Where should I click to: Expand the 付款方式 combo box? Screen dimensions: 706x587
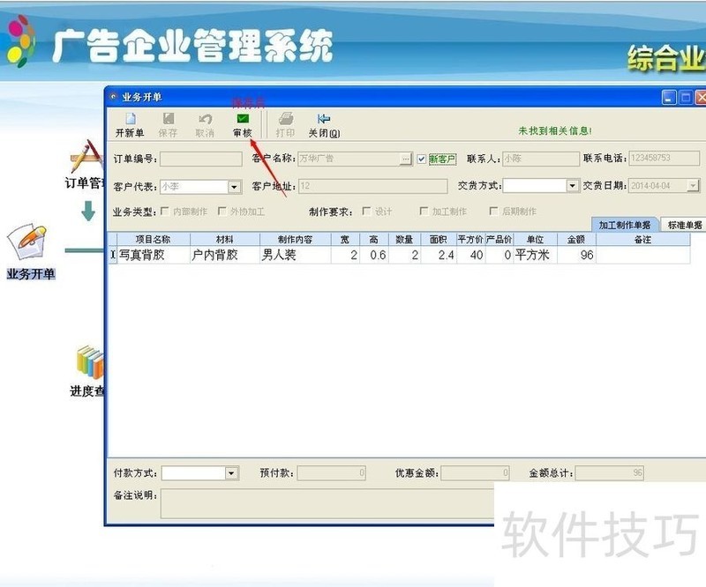click(232, 473)
